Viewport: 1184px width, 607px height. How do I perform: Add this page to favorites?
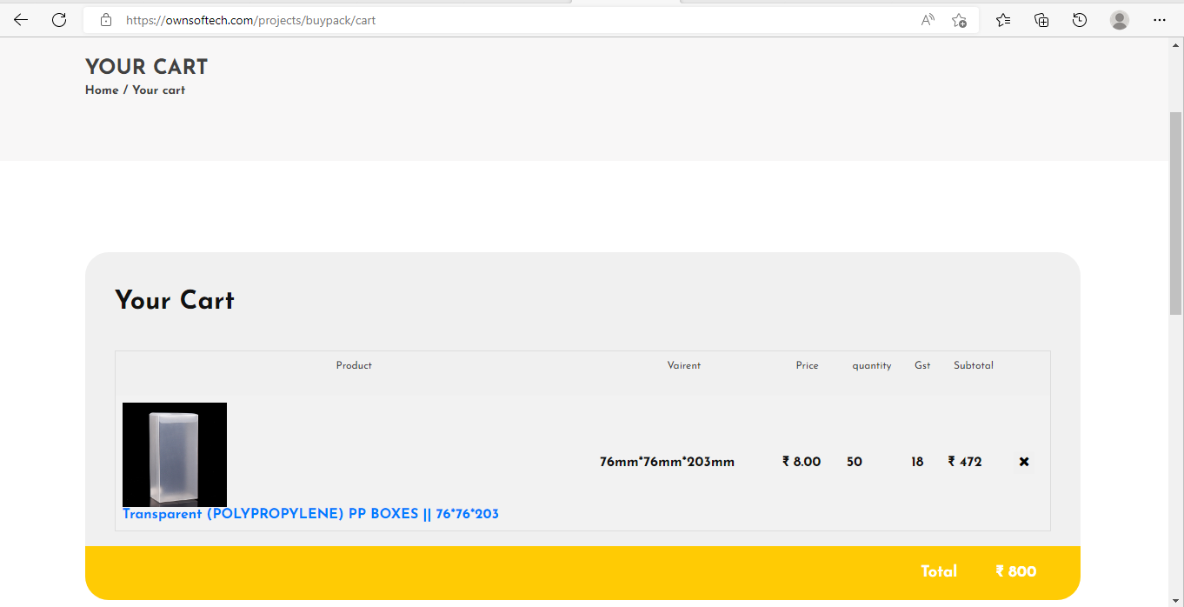959,20
